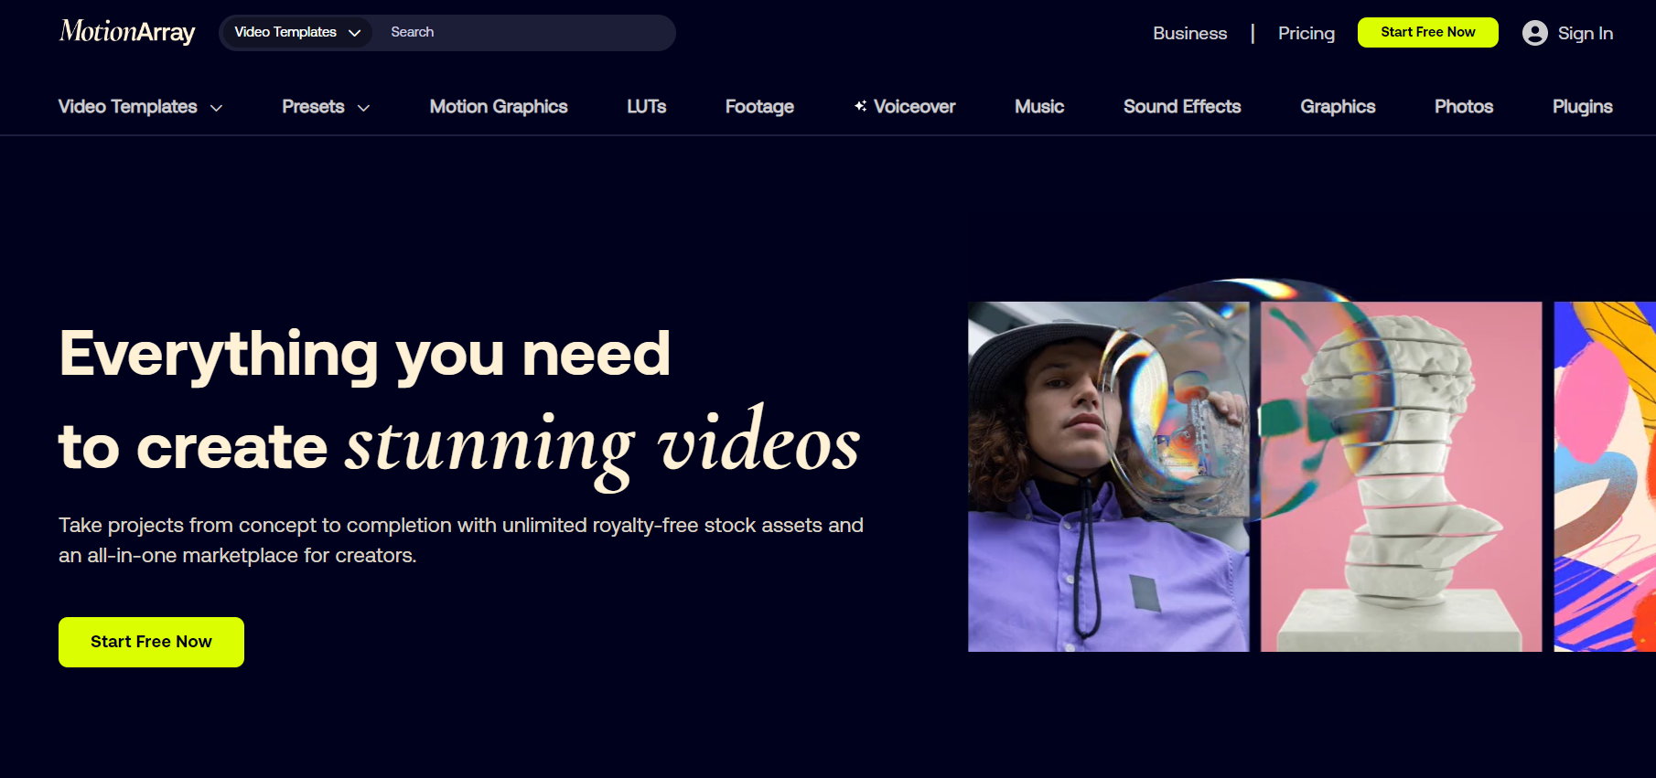This screenshot has width=1656, height=778.
Task: Open the Footage category
Action: [x=759, y=107]
